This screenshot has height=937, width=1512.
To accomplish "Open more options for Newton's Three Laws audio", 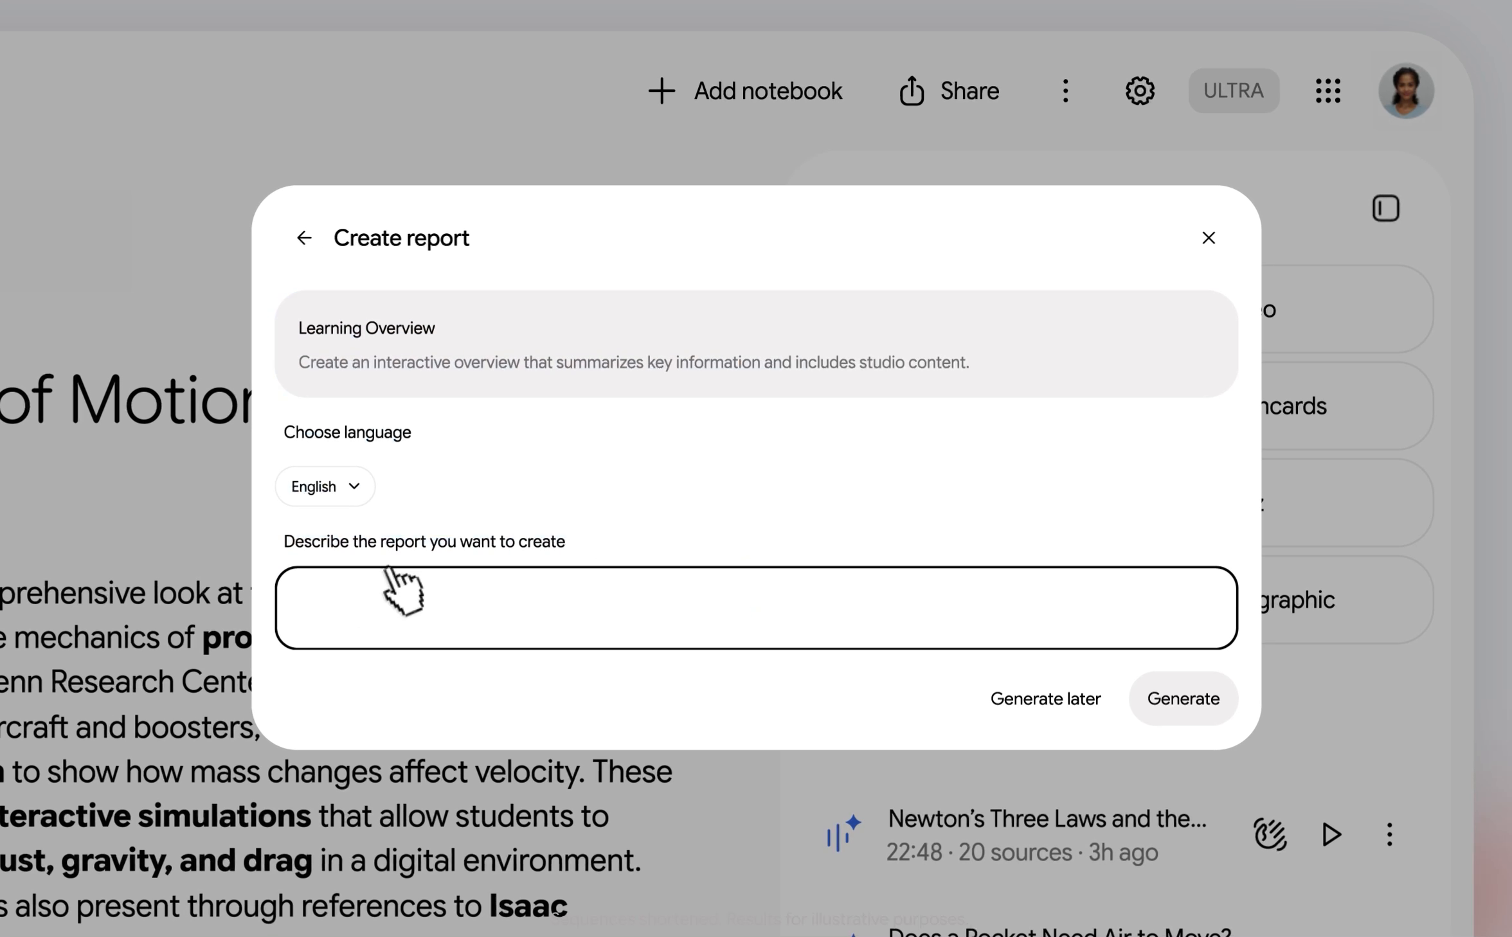I will tap(1389, 834).
